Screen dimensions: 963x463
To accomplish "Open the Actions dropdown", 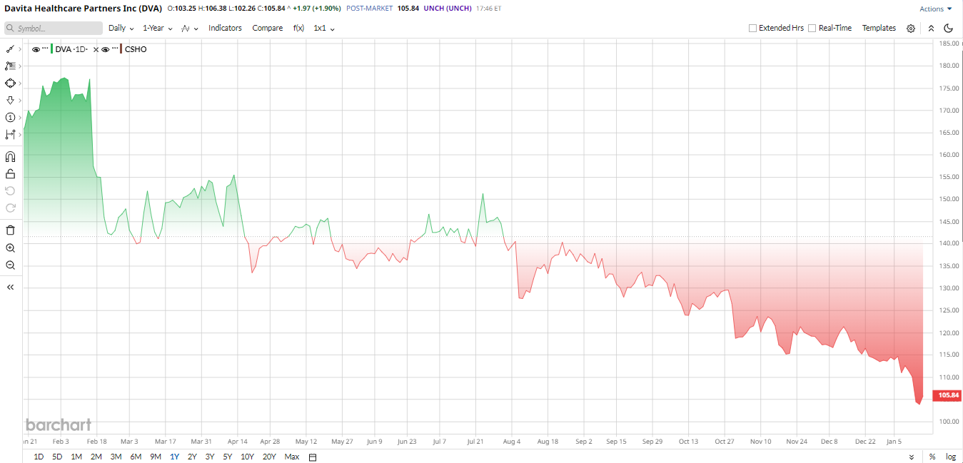I will click(936, 9).
